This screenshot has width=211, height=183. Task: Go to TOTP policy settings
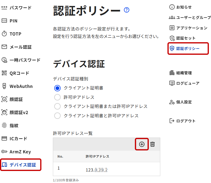pyautogui.click(x=15, y=34)
